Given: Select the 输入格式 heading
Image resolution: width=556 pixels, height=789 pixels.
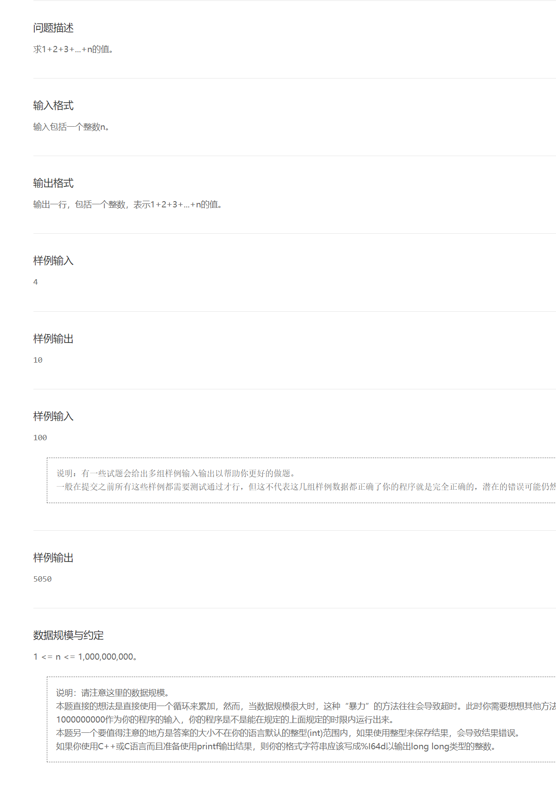Looking at the screenshot, I should point(54,106).
